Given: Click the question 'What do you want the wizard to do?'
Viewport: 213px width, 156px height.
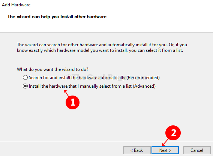Looking at the screenshot, I should [x=52, y=69].
